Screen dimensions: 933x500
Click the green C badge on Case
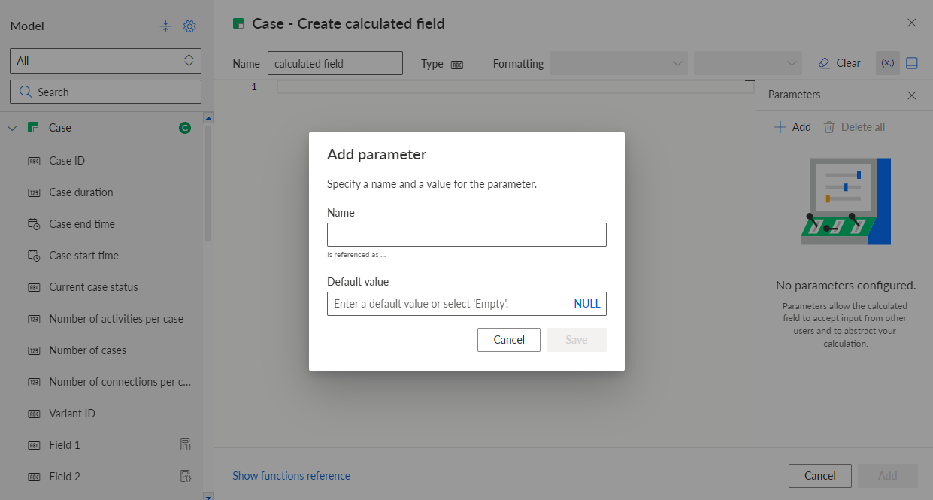(x=185, y=128)
